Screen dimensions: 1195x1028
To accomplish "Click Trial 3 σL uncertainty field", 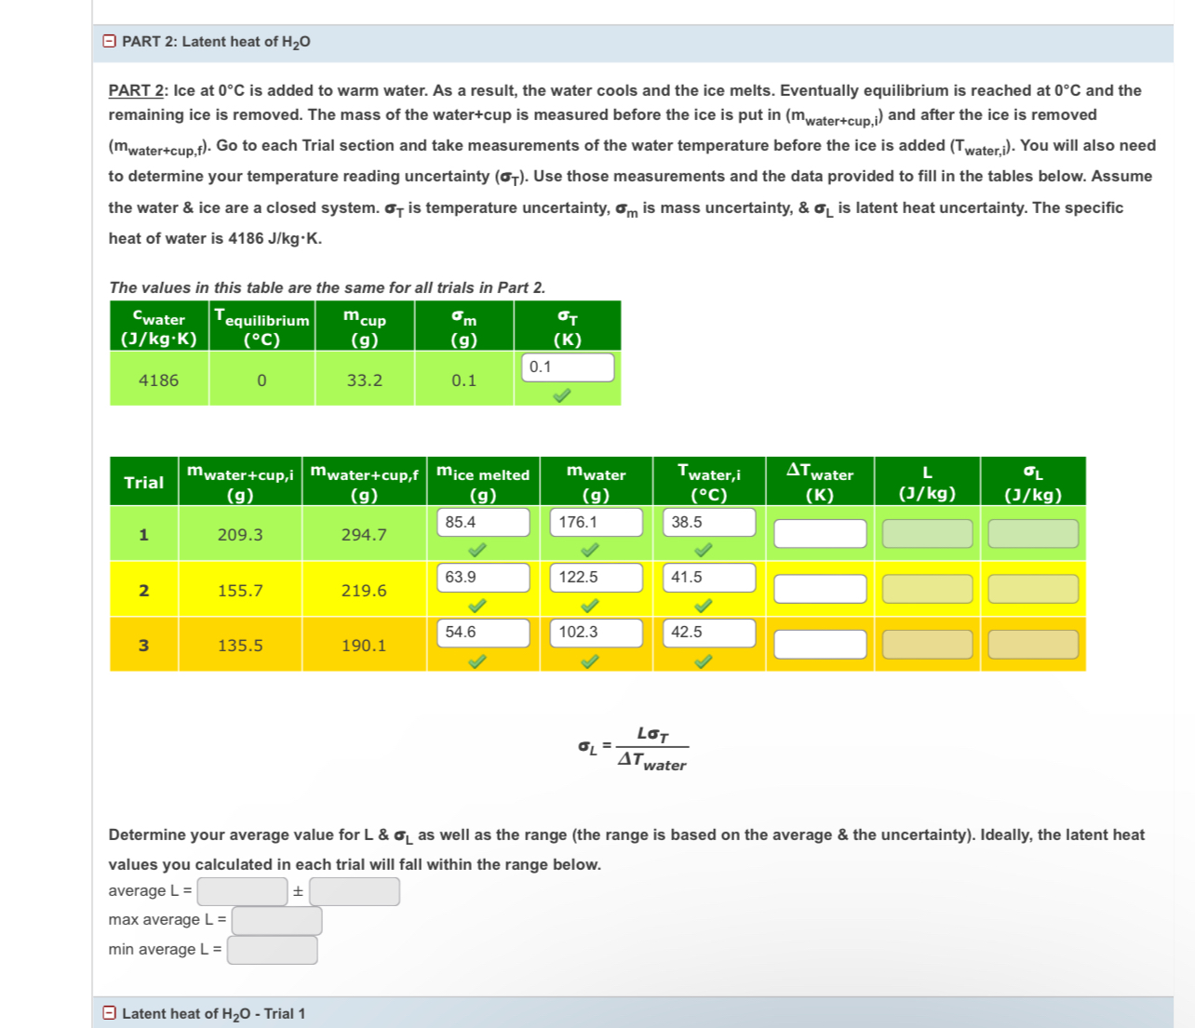I will (1033, 645).
